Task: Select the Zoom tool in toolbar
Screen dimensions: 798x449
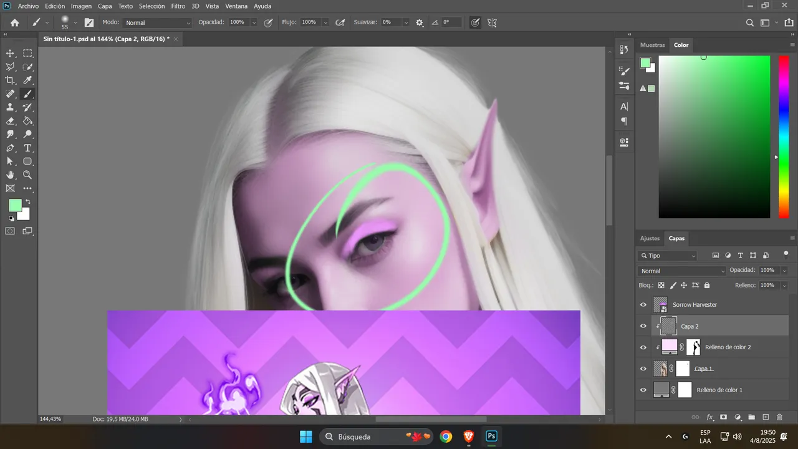Action: [27, 175]
